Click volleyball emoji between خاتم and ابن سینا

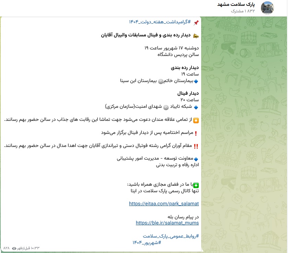[x=160, y=81]
